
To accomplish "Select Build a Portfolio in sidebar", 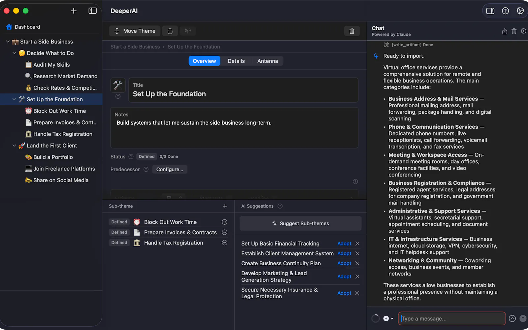I will click(x=49, y=157).
